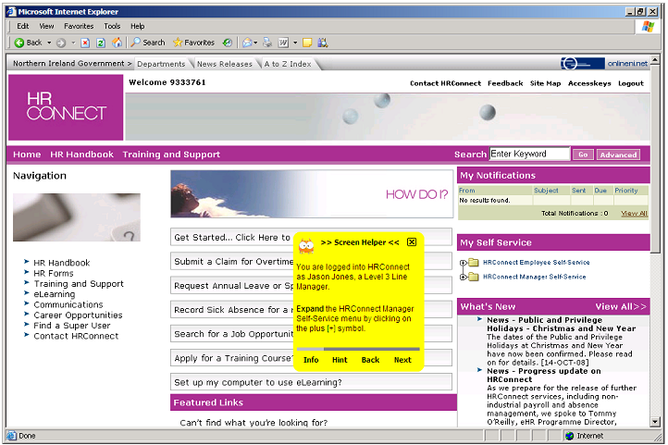
Task: Click the Refresh page icon
Action: (101, 43)
